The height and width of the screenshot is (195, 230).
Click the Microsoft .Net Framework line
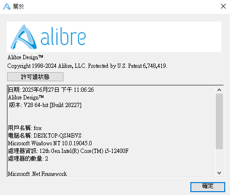pyautogui.click(x=37, y=174)
